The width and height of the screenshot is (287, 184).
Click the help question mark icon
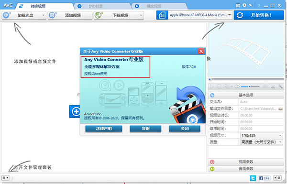click(259, 5)
